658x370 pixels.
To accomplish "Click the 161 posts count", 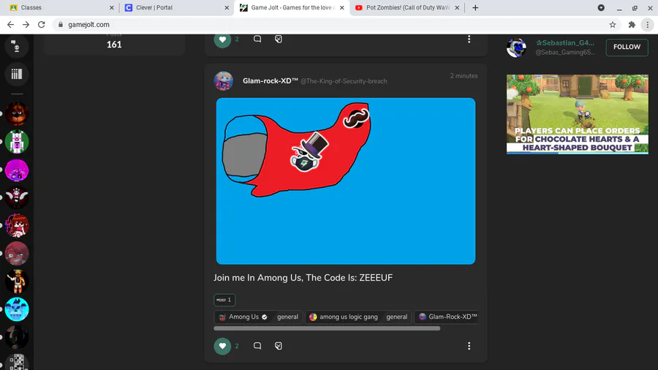I will [114, 45].
